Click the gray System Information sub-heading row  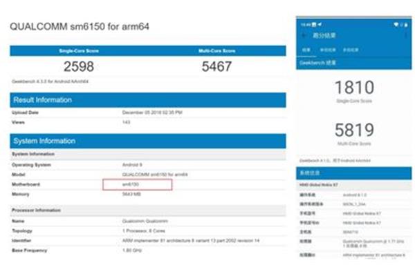click(x=148, y=154)
